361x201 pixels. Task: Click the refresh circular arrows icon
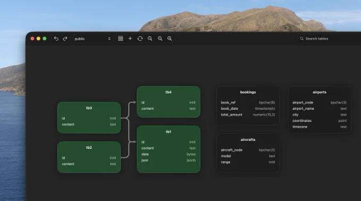140,39
